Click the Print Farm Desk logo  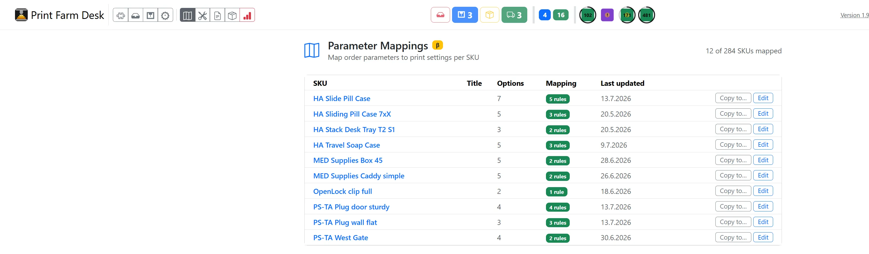point(21,15)
